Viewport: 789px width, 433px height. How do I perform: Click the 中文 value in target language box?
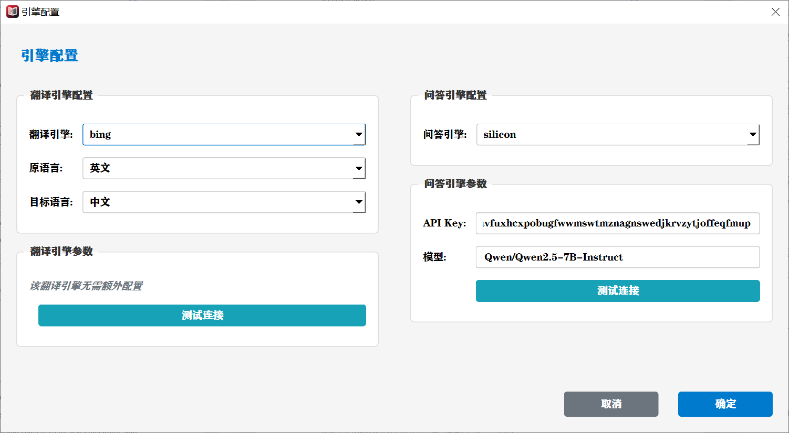(100, 202)
